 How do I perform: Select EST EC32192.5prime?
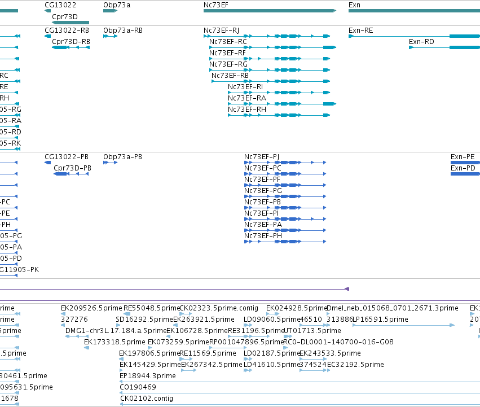[355, 365]
